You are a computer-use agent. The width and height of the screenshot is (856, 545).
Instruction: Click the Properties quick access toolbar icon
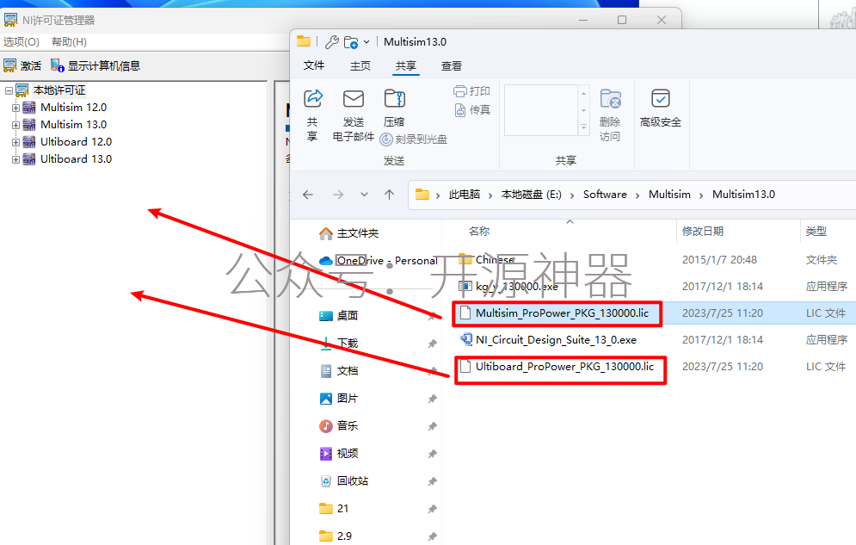(331, 41)
